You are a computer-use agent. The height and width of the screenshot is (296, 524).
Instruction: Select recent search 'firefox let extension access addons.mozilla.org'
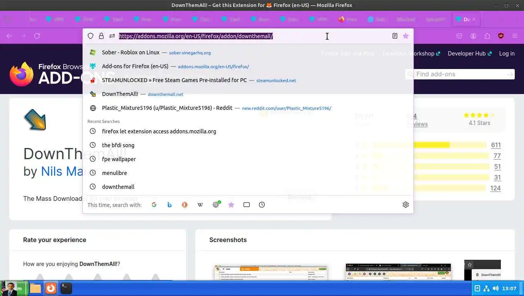pos(248,131)
